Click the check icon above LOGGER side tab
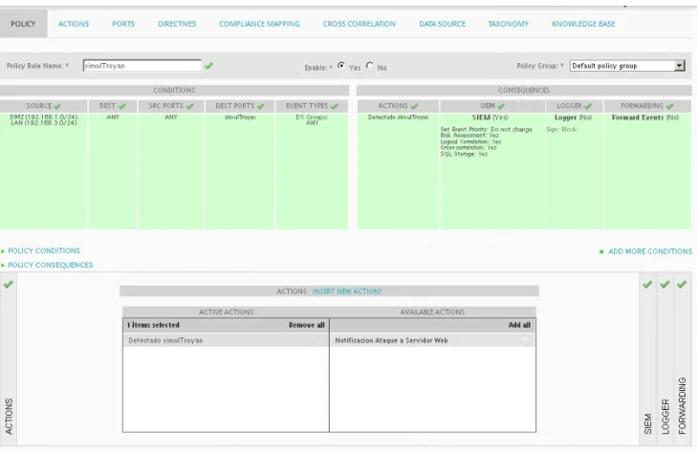This screenshot has height=453, width=697. pos(664,284)
